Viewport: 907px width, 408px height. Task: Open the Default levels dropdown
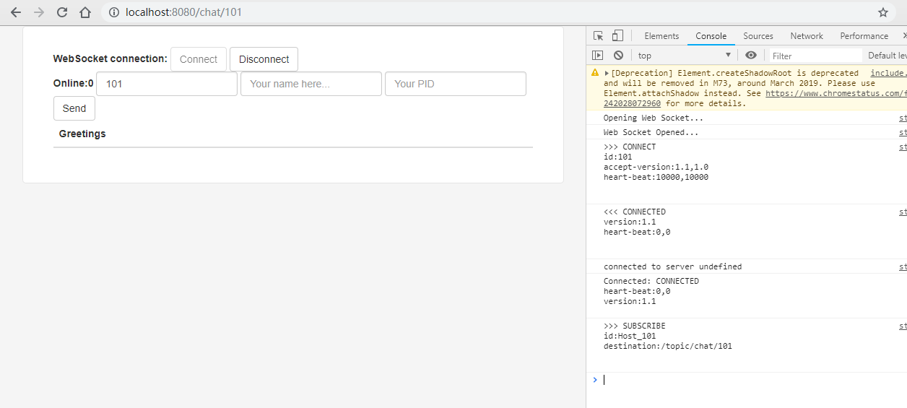pos(887,56)
